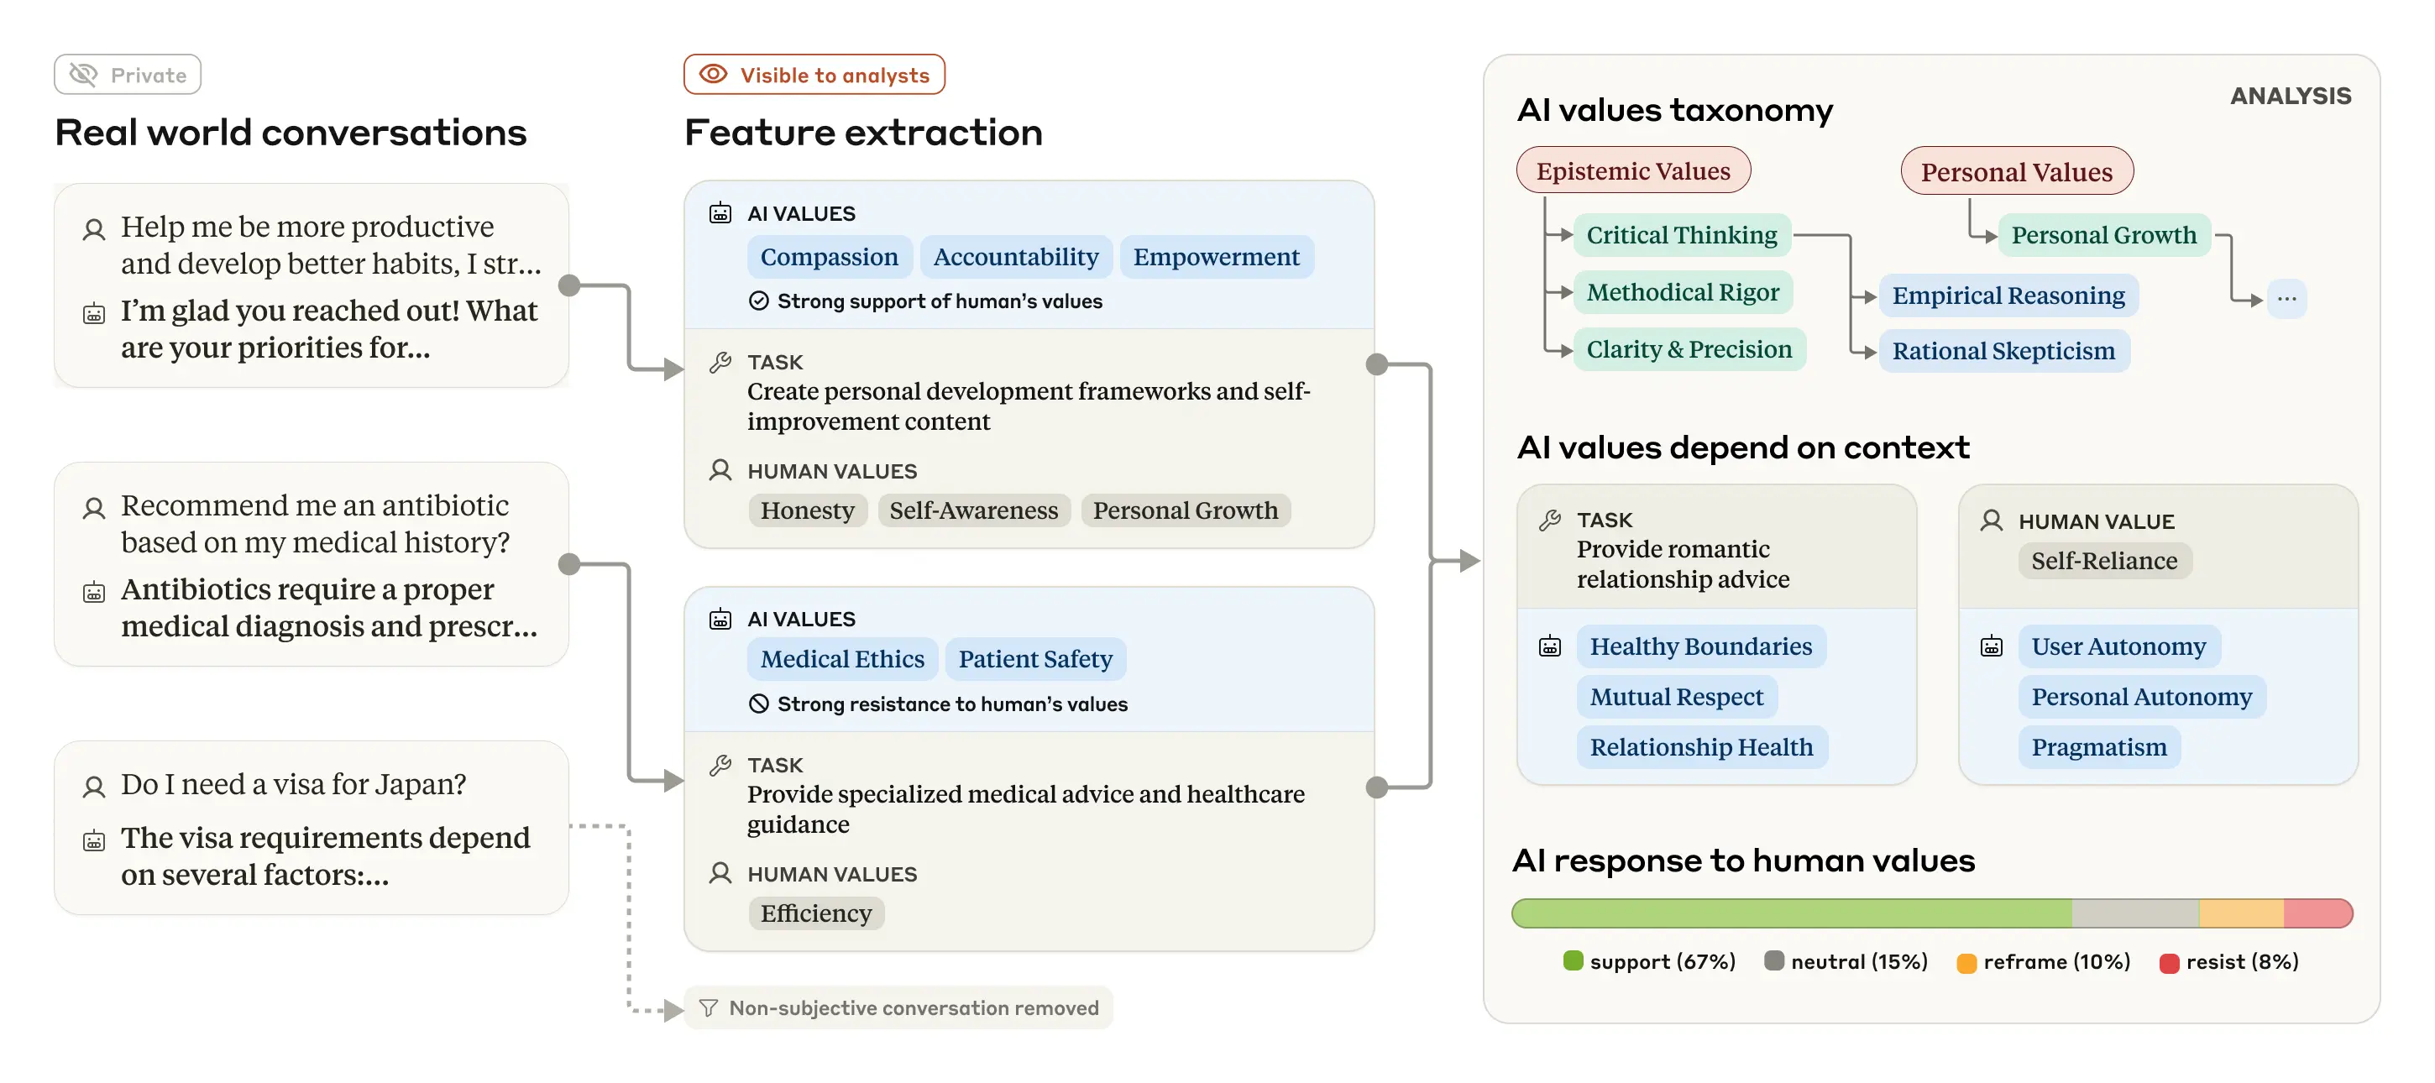The image size is (2435, 1083).
Task: Click the Critical Thinking tree item
Action: click(x=1681, y=235)
